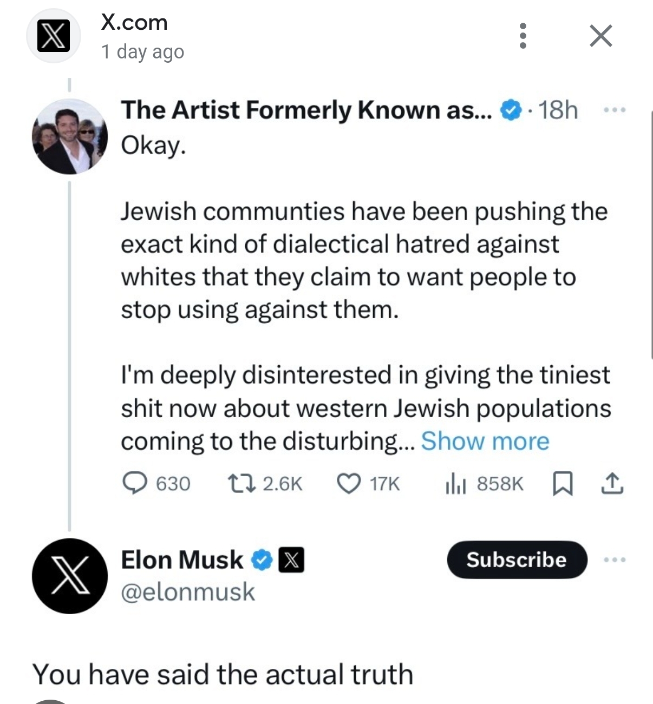Screen dimensions: 653x704
Task: Open the vertical three-dot overflow menu
Action: tap(523, 36)
